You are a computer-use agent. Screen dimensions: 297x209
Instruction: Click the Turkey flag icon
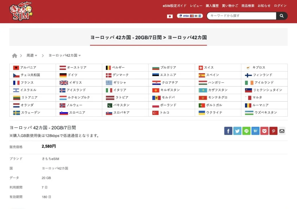click(155, 113)
